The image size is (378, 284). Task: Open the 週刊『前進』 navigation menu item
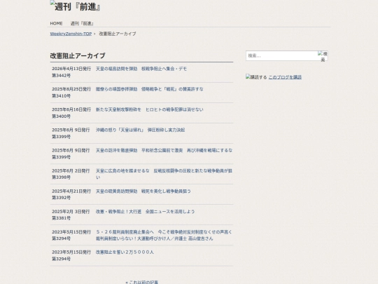pyautogui.click(x=82, y=23)
